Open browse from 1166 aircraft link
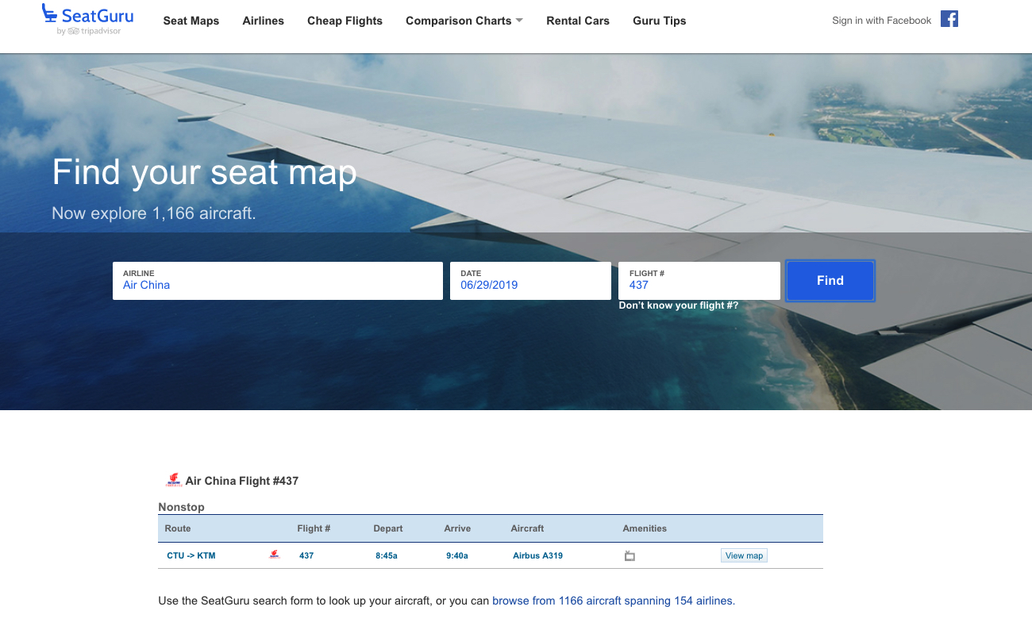1032x622 pixels. pos(613,601)
